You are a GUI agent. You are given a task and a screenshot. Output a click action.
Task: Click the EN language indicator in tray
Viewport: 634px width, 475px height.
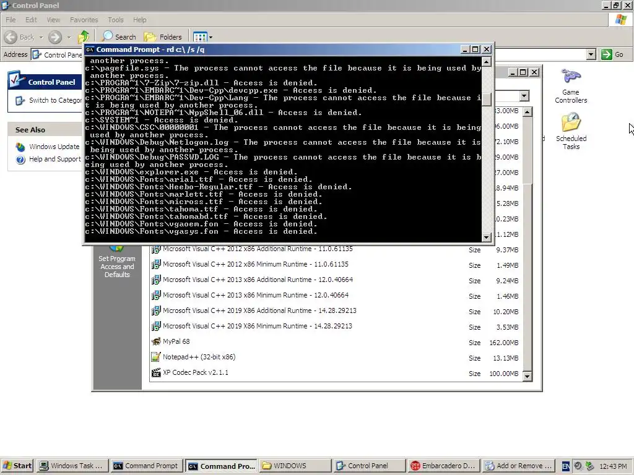[x=566, y=466]
